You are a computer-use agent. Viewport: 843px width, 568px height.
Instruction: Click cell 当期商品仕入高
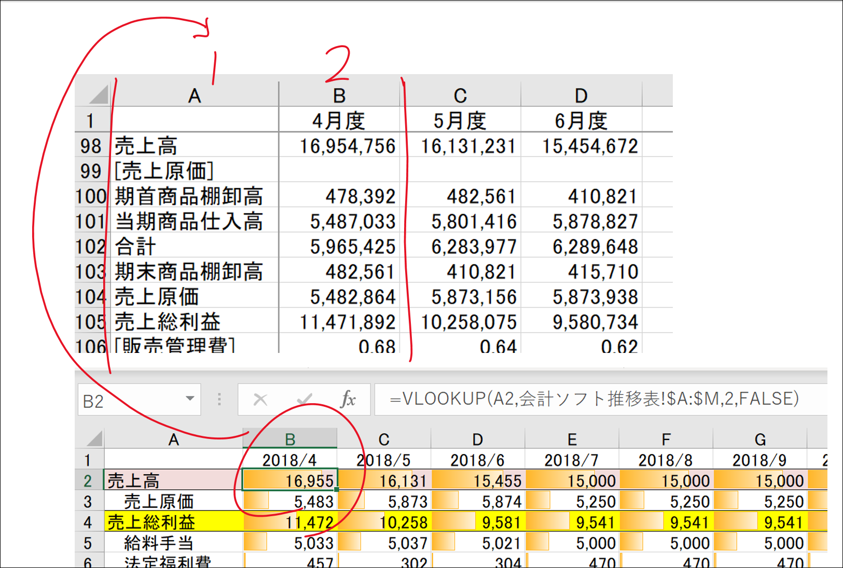[x=195, y=221]
